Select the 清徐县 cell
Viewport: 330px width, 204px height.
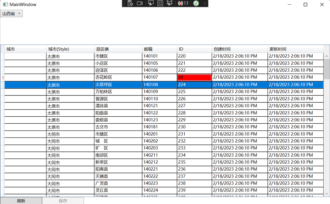pyautogui.click(x=118, y=106)
